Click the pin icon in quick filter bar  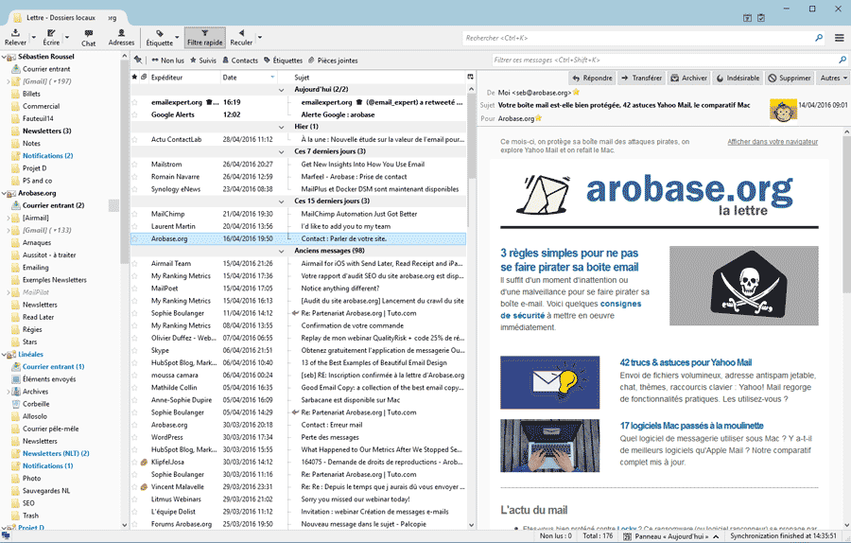click(138, 61)
